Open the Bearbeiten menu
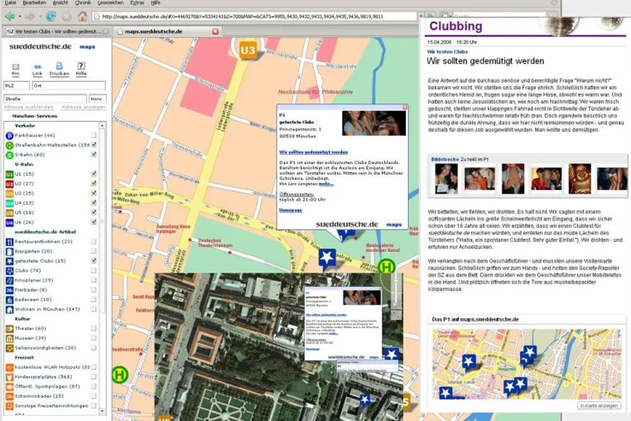The height and width of the screenshot is (421, 631). (x=34, y=2)
